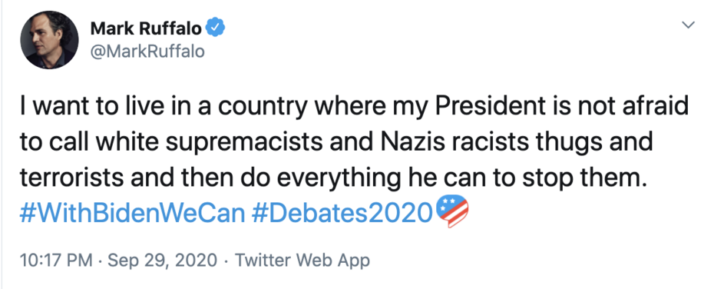Open the #WithBidenWeCan hashtag
Image resolution: width=714 pixels, height=289 pixels.
(x=132, y=212)
